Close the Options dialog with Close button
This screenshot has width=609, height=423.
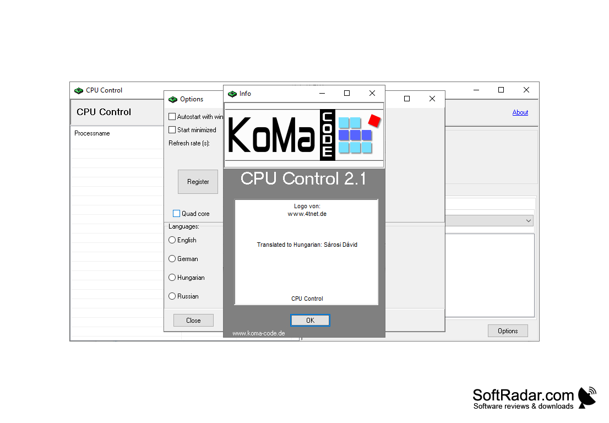pos(193,321)
